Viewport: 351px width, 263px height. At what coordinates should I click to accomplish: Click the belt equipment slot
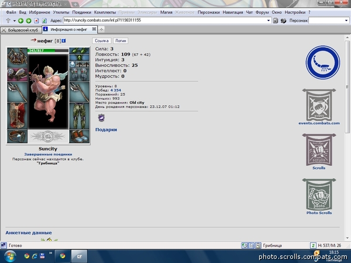pyautogui.click(x=17, y=136)
